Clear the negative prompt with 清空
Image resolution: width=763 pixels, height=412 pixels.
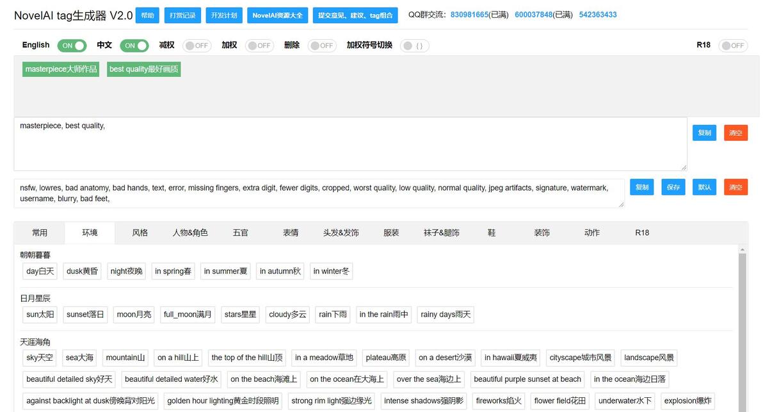pyautogui.click(x=735, y=187)
